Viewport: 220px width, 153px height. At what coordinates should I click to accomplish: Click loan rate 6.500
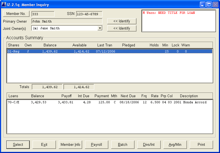click(x=155, y=102)
